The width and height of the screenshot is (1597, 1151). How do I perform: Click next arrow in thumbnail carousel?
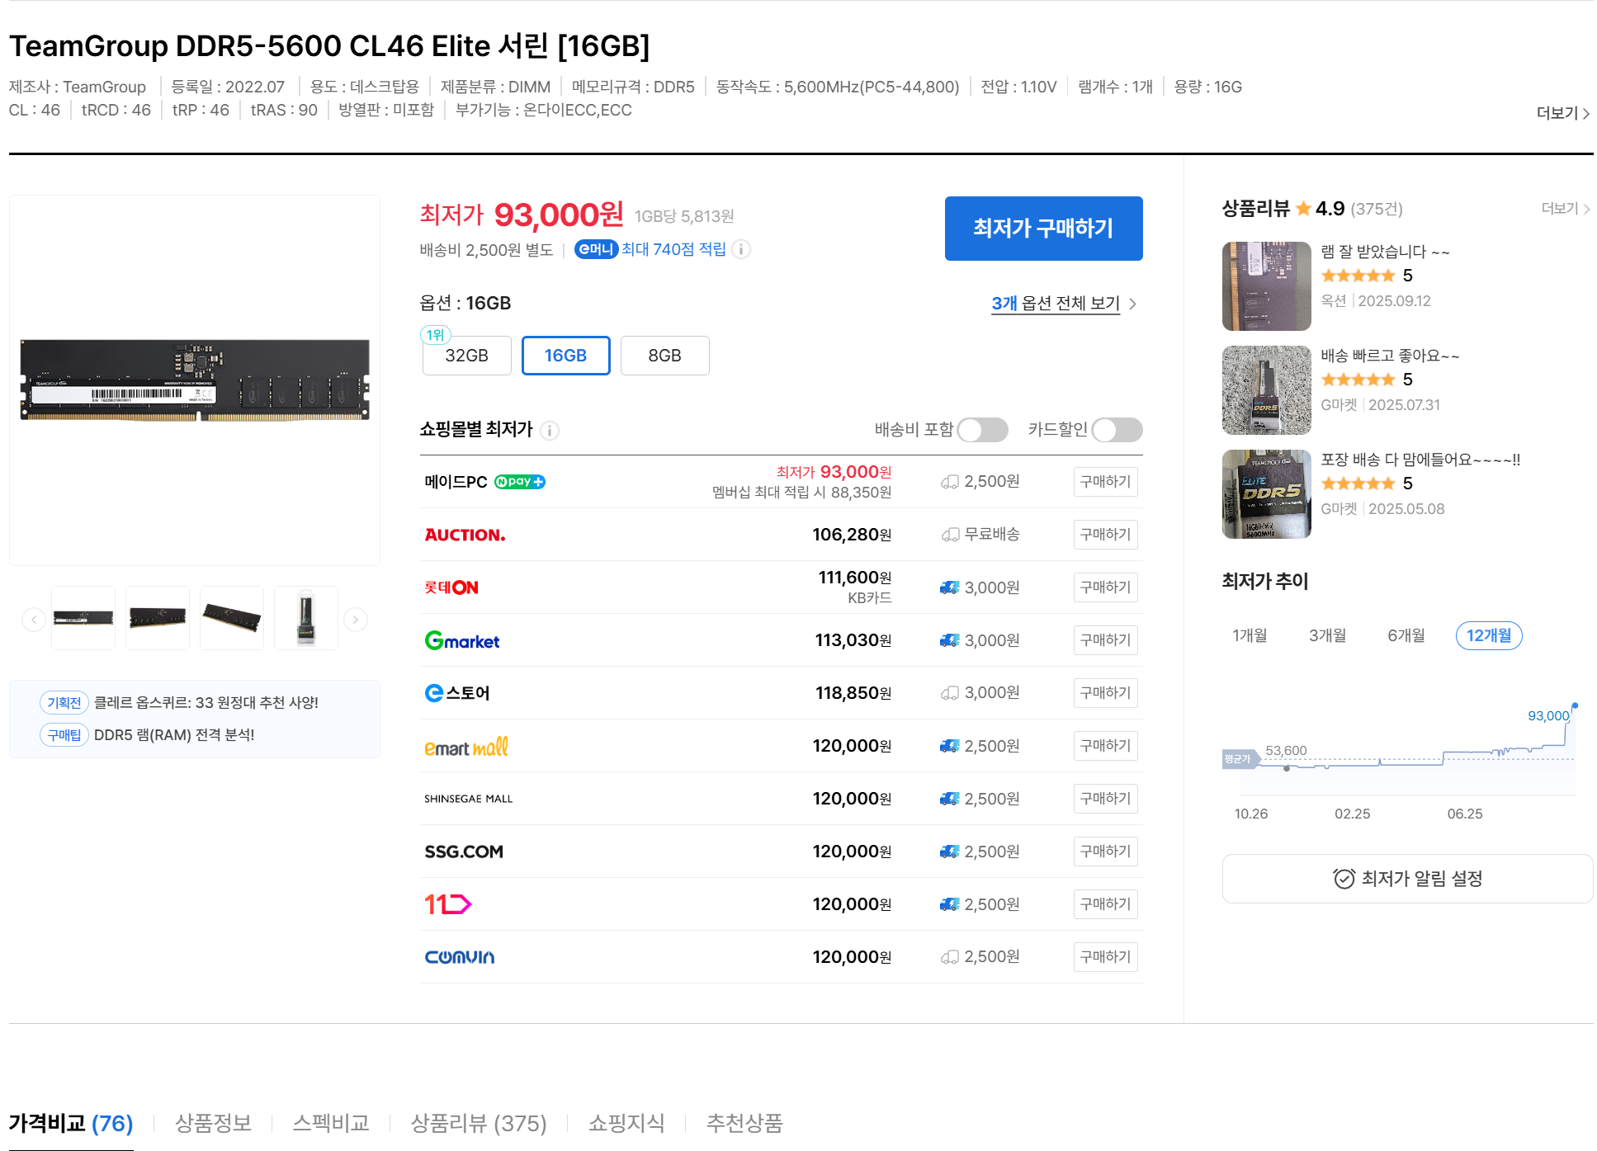[356, 619]
